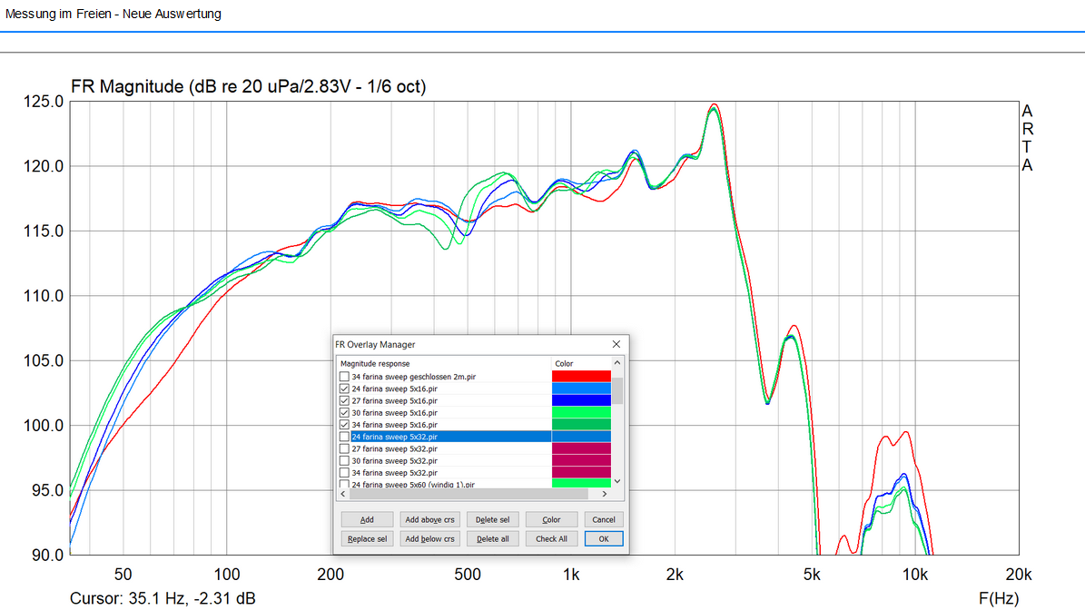Click Delete all button

[x=492, y=539]
